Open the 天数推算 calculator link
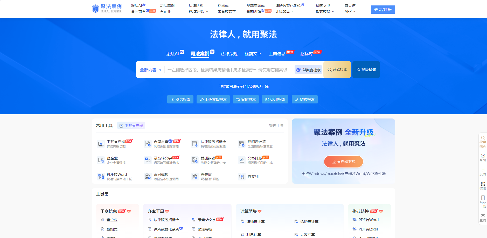The image size is (487, 238). pos(307,234)
